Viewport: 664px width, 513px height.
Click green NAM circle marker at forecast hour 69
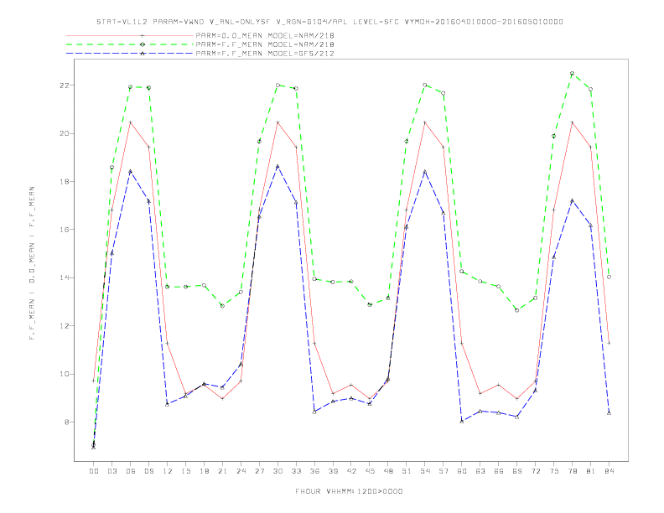517,310
